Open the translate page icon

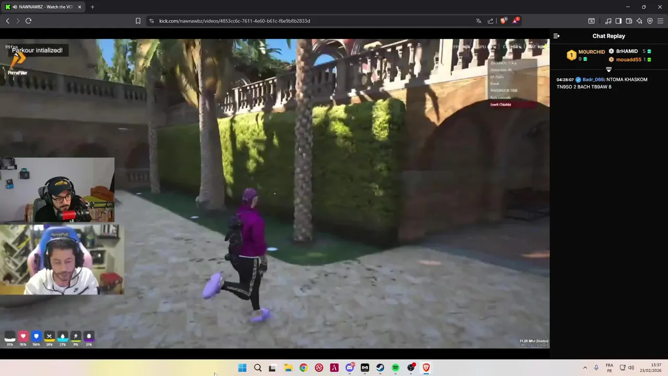tap(479, 21)
